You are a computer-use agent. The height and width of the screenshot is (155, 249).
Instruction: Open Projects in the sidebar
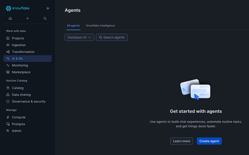[18, 38]
